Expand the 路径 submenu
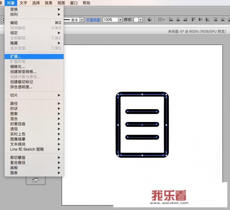The image size is (230, 210). (x=34, y=104)
